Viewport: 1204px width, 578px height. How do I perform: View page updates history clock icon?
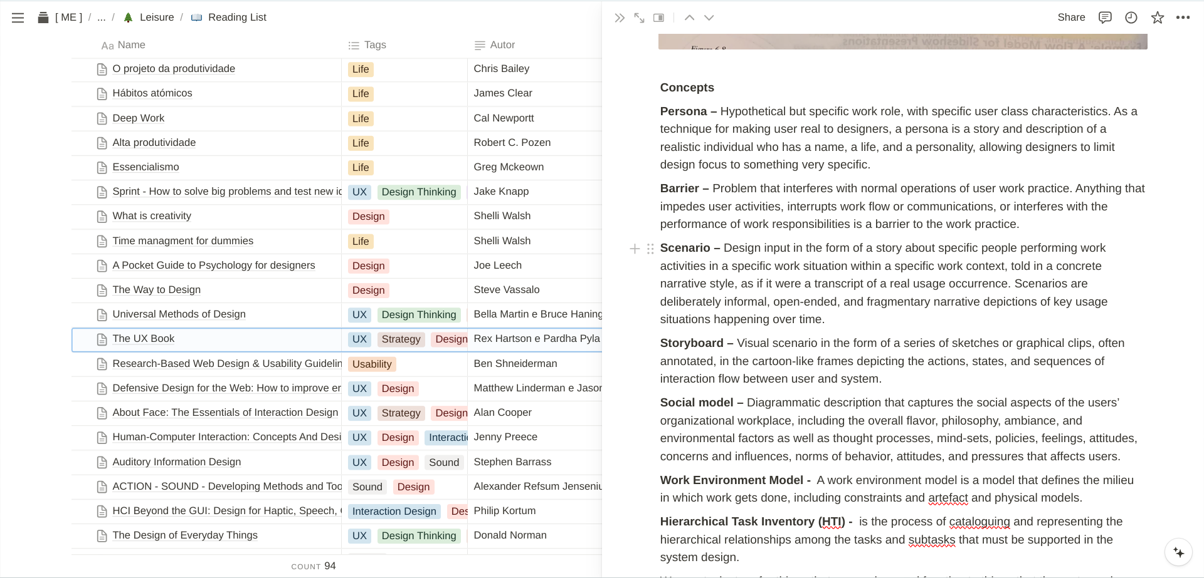tap(1131, 18)
